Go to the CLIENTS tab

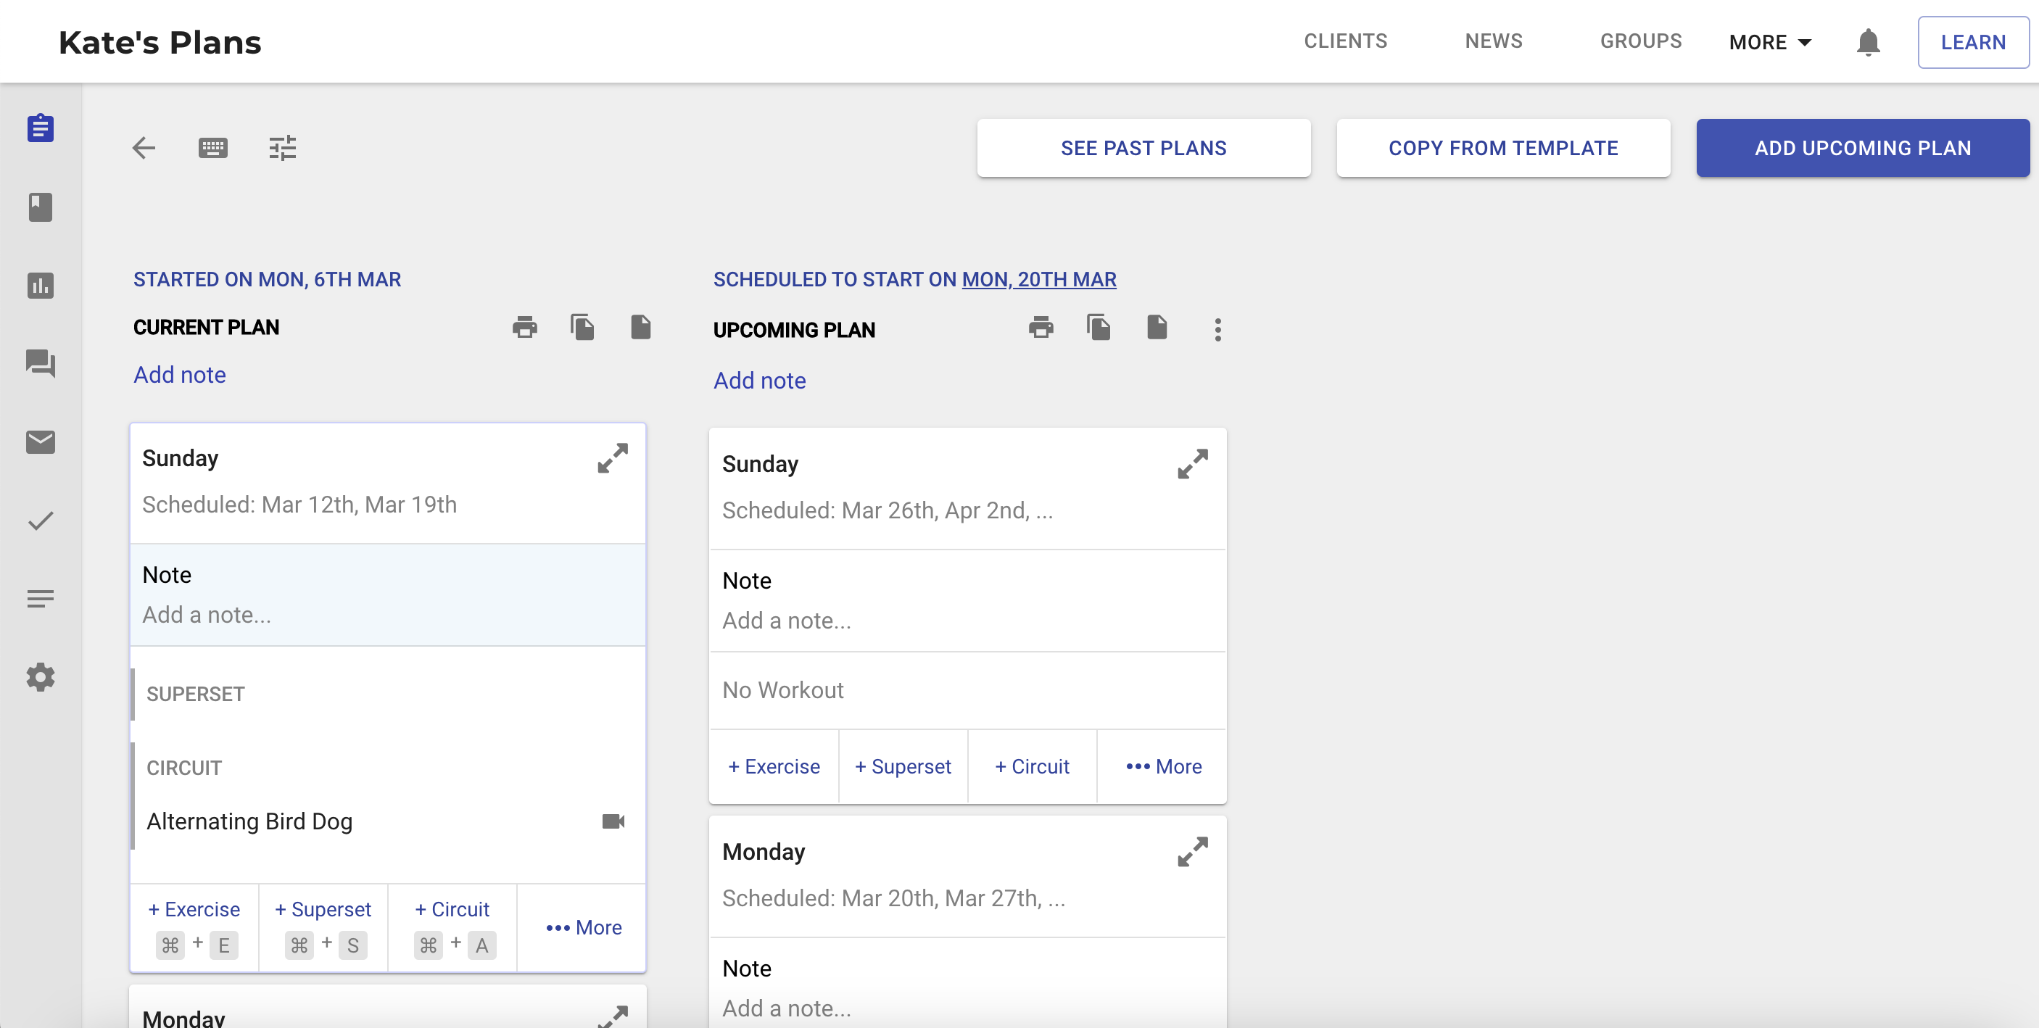[1345, 41]
